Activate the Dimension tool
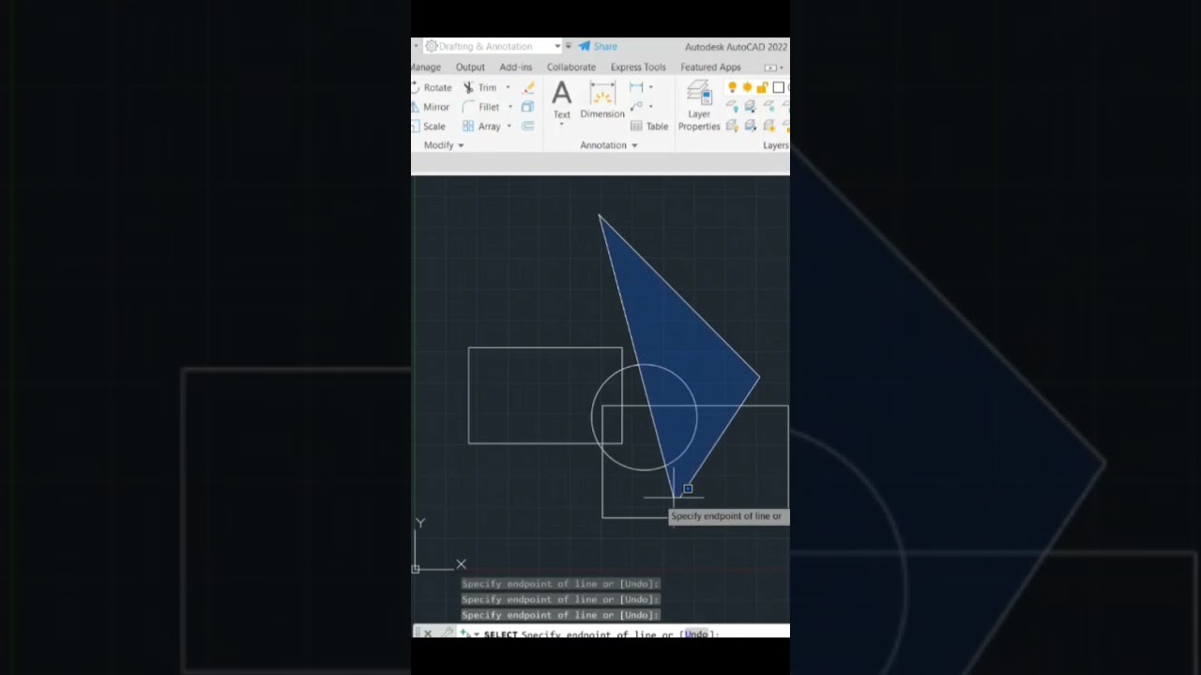The height and width of the screenshot is (675, 1201). (x=602, y=99)
